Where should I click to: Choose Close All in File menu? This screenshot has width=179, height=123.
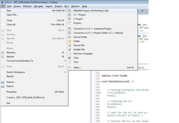(11, 24)
